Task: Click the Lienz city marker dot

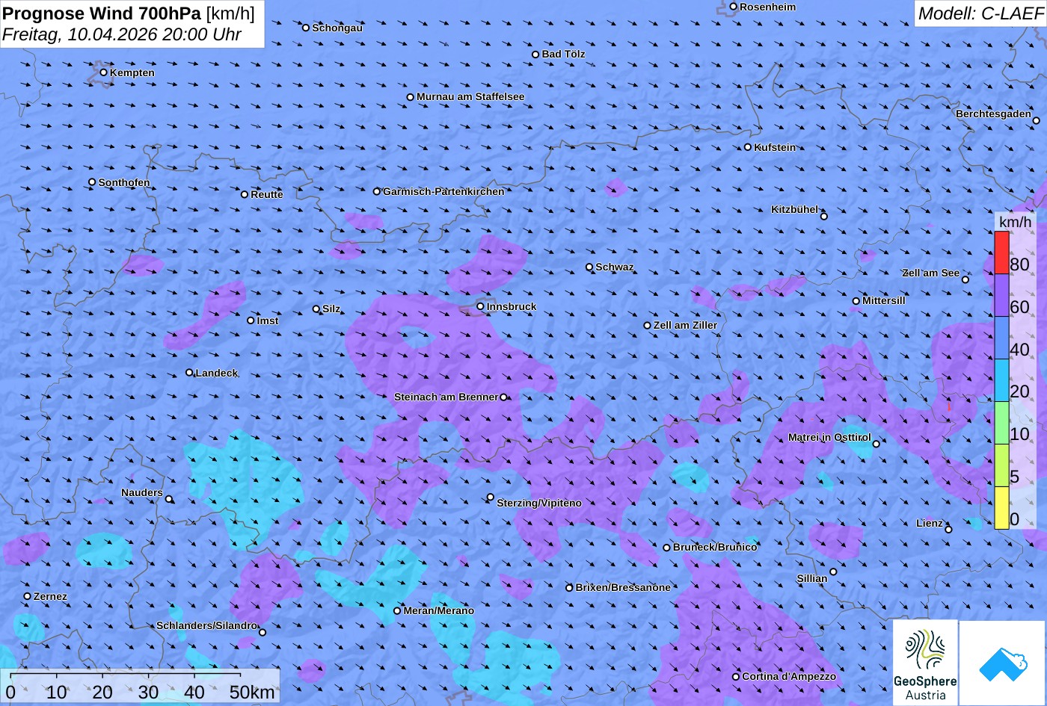Action: (x=948, y=530)
